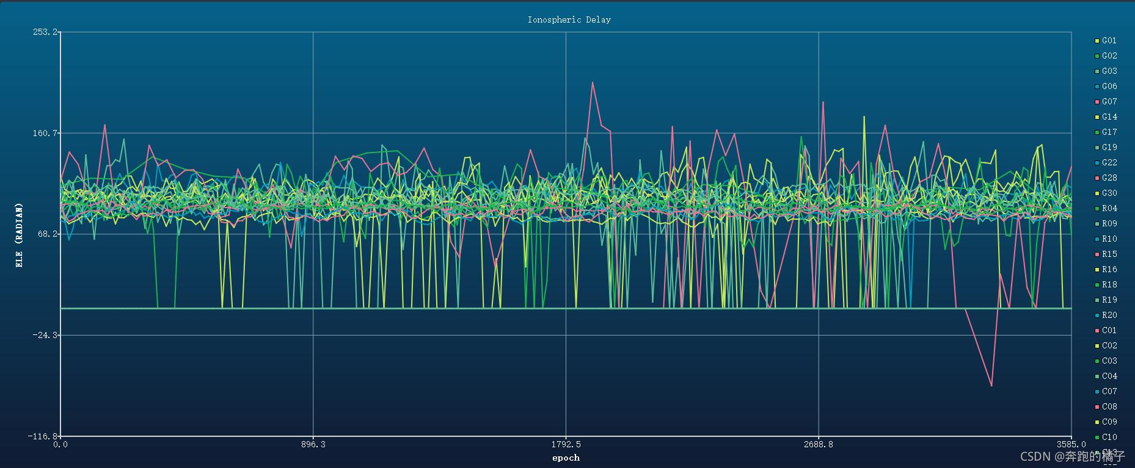Choose the C04 legend entry
The image size is (1135, 468).
[x=1106, y=376]
